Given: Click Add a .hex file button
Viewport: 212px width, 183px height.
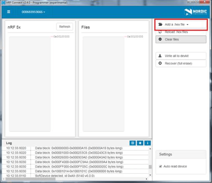Looking at the screenshot, I should 181,25.
